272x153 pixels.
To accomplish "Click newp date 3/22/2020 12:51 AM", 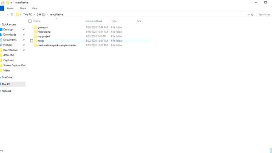I will tap(96, 41).
